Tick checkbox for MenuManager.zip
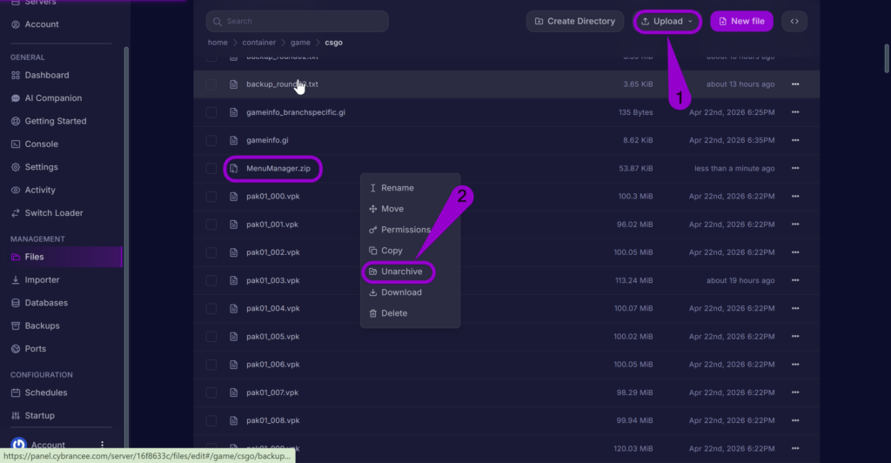 tap(211, 168)
